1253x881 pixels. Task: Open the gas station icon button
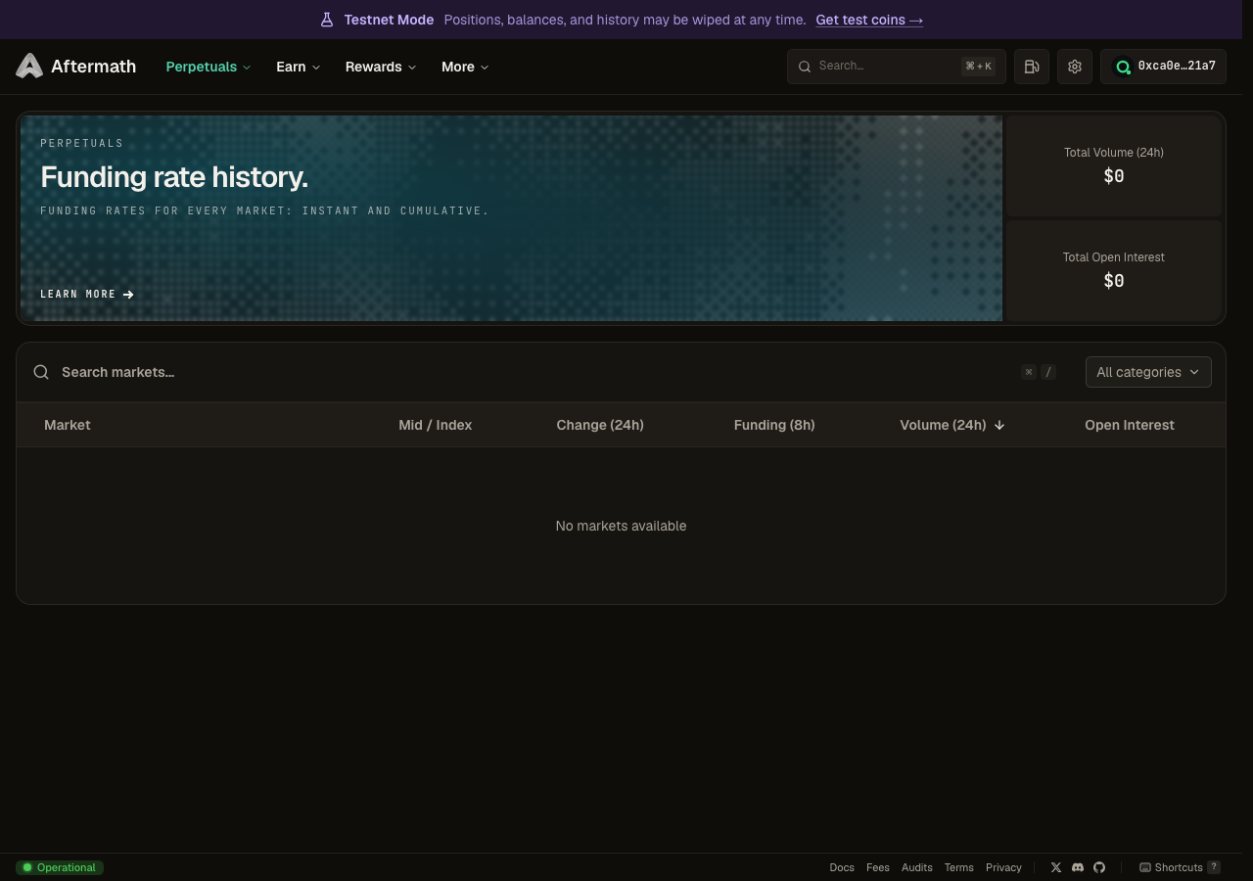point(1032,67)
